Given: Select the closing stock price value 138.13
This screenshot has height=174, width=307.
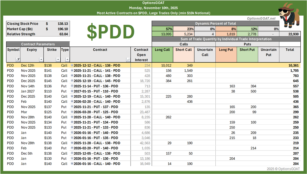Looking at the screenshot, I should click(x=63, y=24).
